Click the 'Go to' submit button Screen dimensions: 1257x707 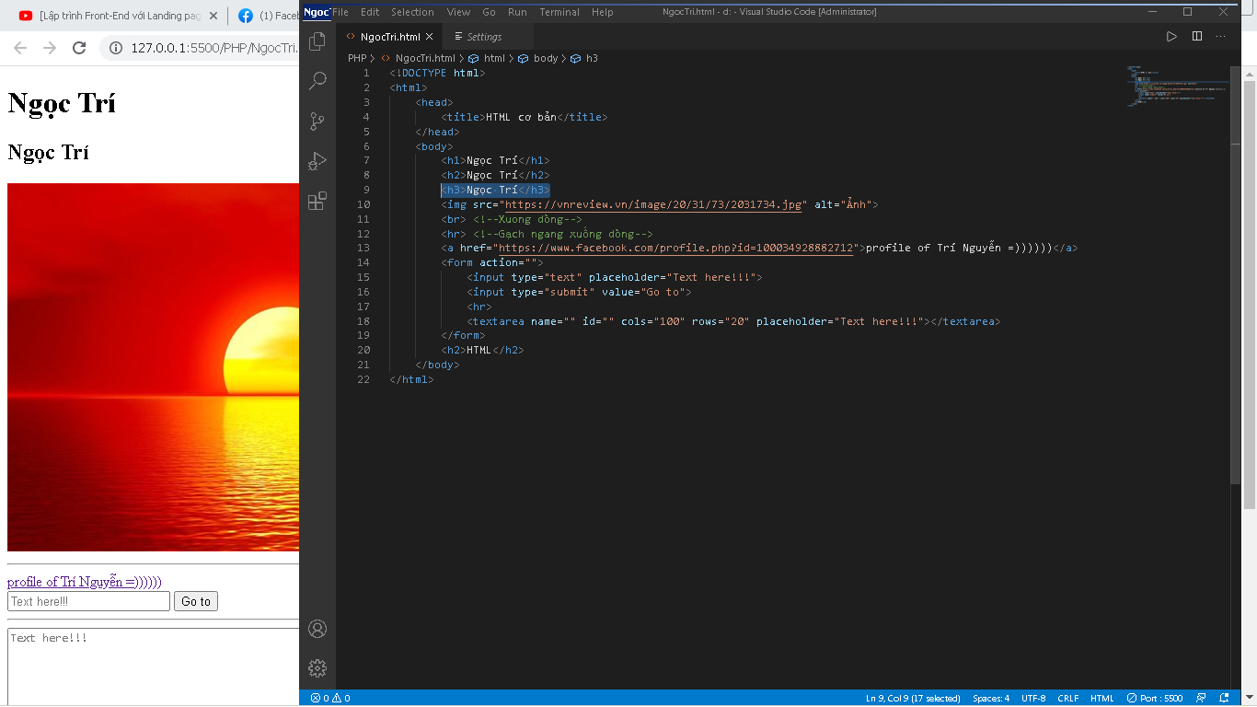pos(196,602)
